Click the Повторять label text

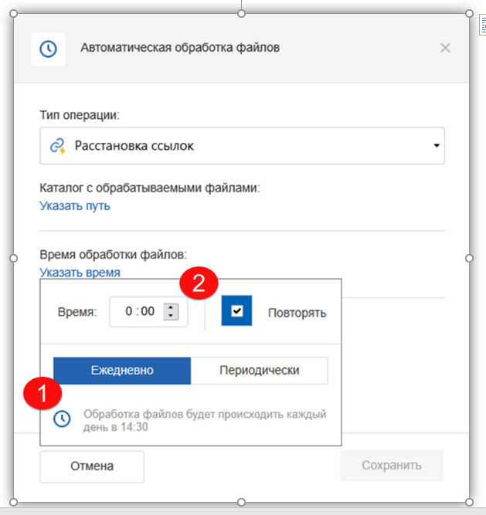click(297, 313)
